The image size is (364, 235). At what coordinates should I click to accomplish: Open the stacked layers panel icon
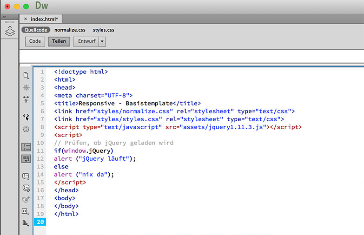click(x=10, y=32)
